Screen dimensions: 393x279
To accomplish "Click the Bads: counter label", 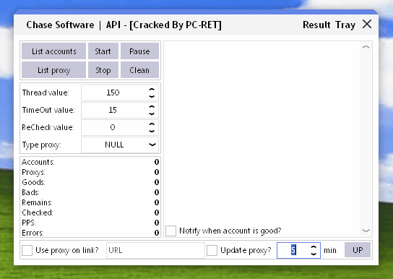I will [x=30, y=192].
